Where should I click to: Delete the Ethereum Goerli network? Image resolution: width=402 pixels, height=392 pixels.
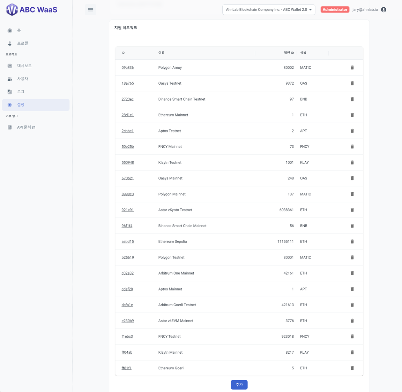tap(352, 368)
